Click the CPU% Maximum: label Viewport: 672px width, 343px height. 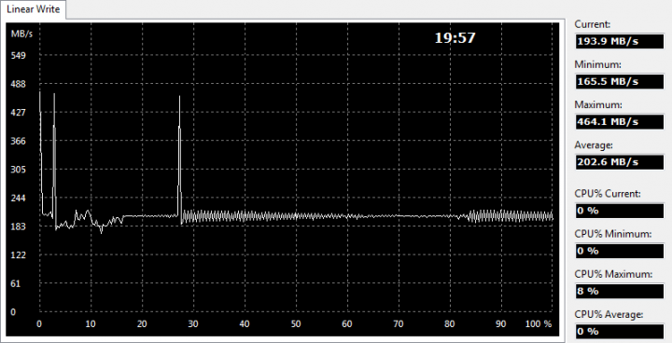point(614,274)
